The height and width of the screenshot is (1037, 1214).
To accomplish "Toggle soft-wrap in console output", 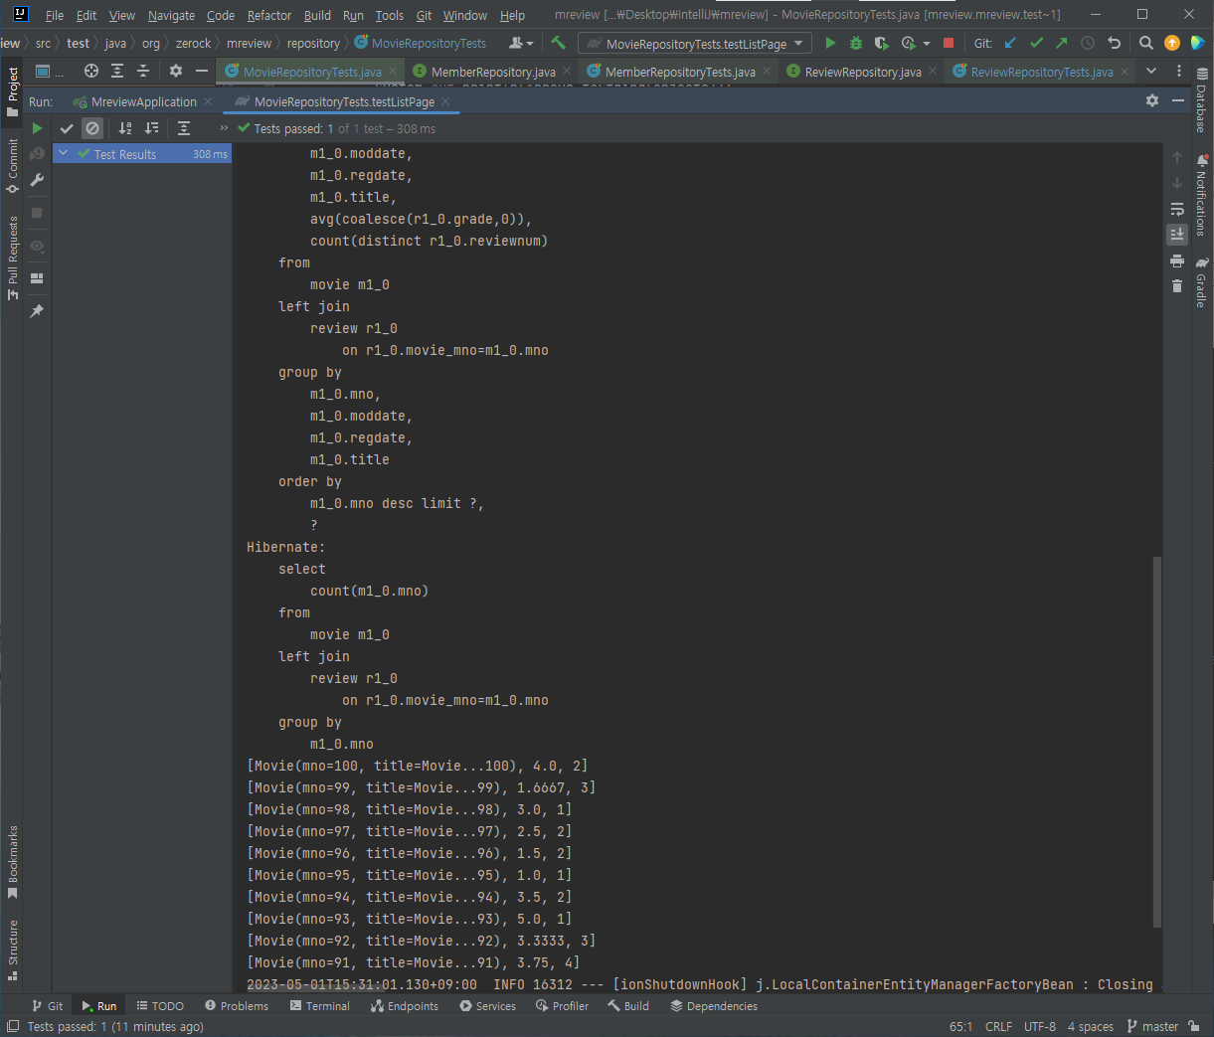I will pos(1177,209).
